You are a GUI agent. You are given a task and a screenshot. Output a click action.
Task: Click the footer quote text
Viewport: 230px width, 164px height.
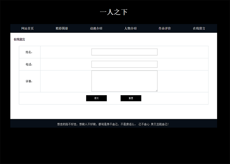[x=113, y=124]
